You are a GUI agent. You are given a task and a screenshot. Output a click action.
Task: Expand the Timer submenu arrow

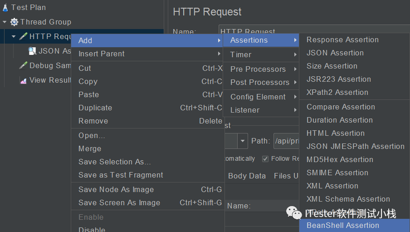pos(295,54)
